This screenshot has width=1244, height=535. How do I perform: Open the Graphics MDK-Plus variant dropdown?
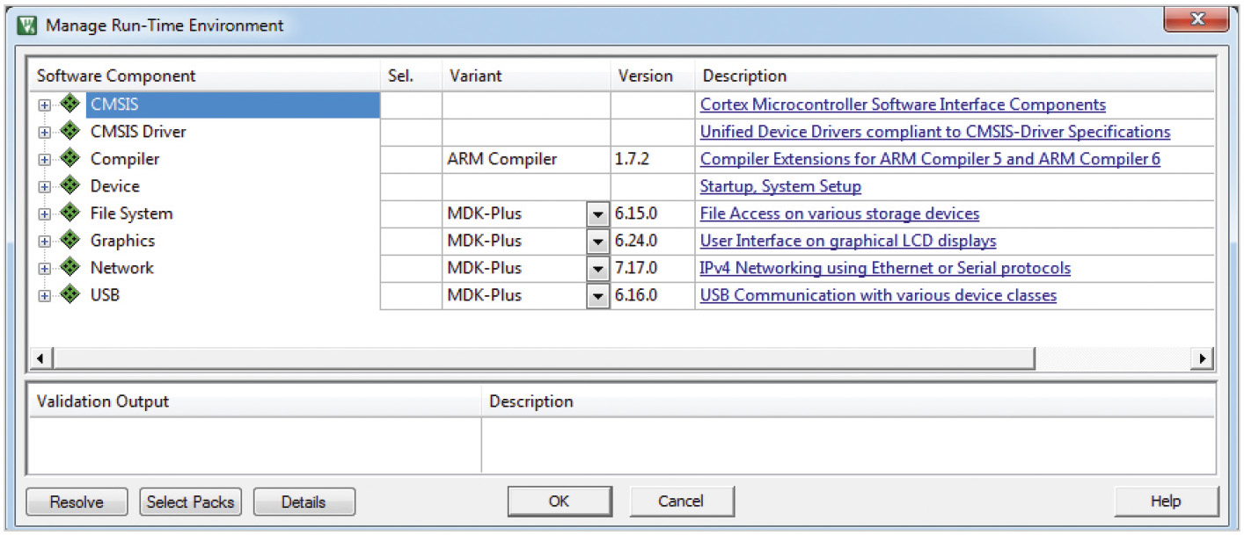[598, 242]
